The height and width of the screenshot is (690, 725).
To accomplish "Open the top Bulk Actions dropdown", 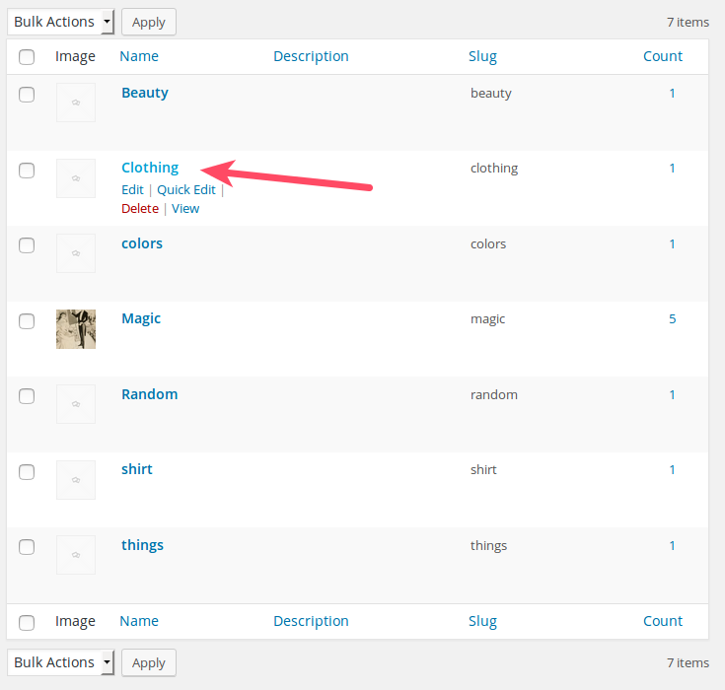I will point(61,22).
